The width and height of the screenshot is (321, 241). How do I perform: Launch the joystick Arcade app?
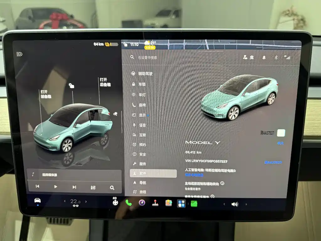pyautogui.click(x=155, y=203)
